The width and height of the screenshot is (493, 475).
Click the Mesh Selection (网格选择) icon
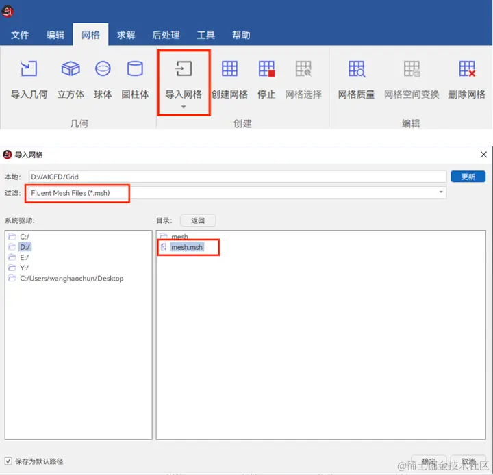[x=303, y=68]
